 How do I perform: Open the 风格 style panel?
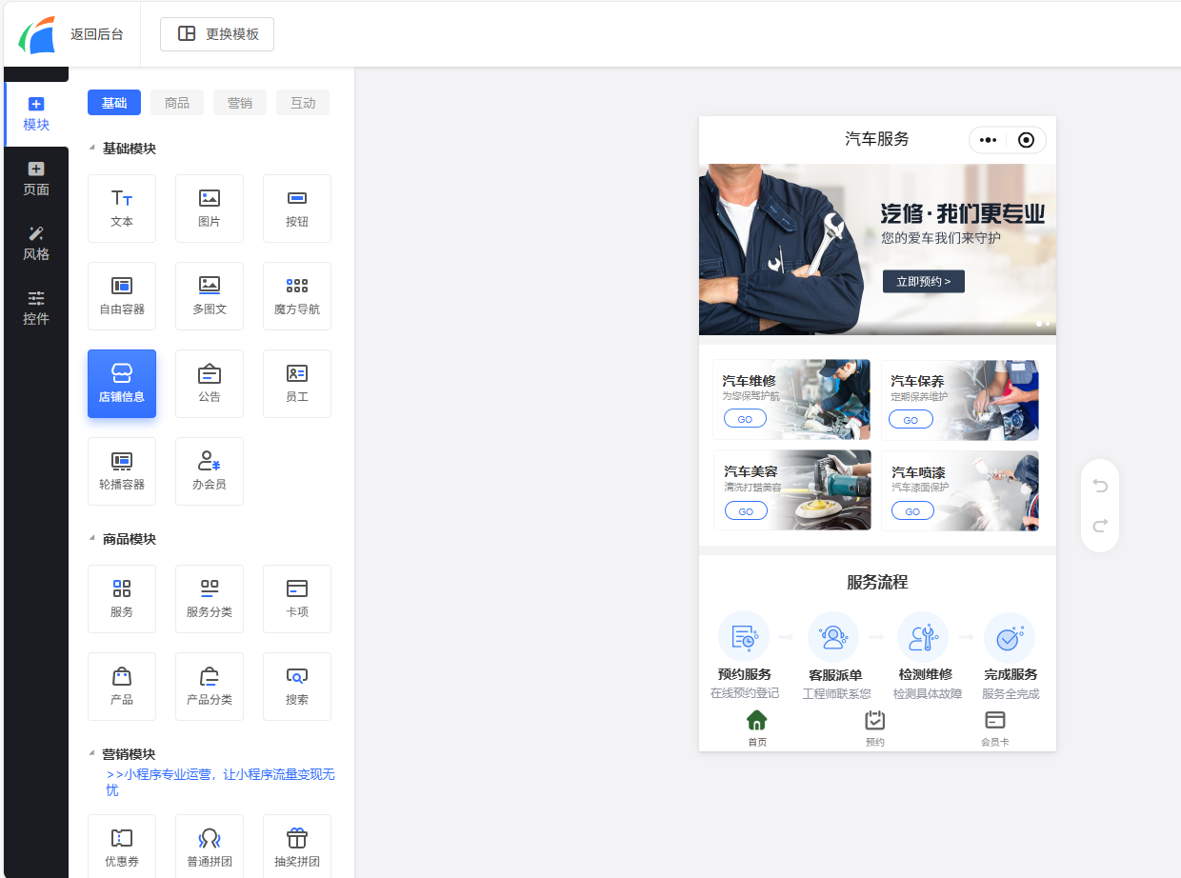pyautogui.click(x=36, y=244)
